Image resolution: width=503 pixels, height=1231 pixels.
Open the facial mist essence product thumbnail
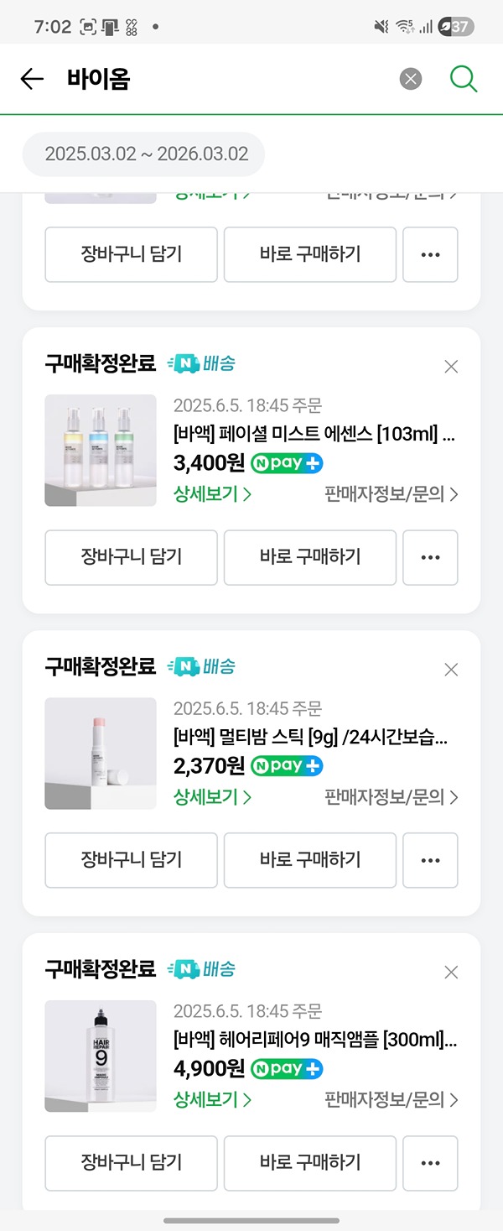[101, 451]
